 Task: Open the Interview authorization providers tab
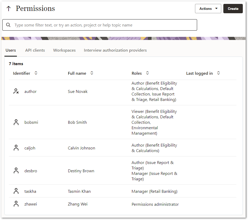(115, 50)
